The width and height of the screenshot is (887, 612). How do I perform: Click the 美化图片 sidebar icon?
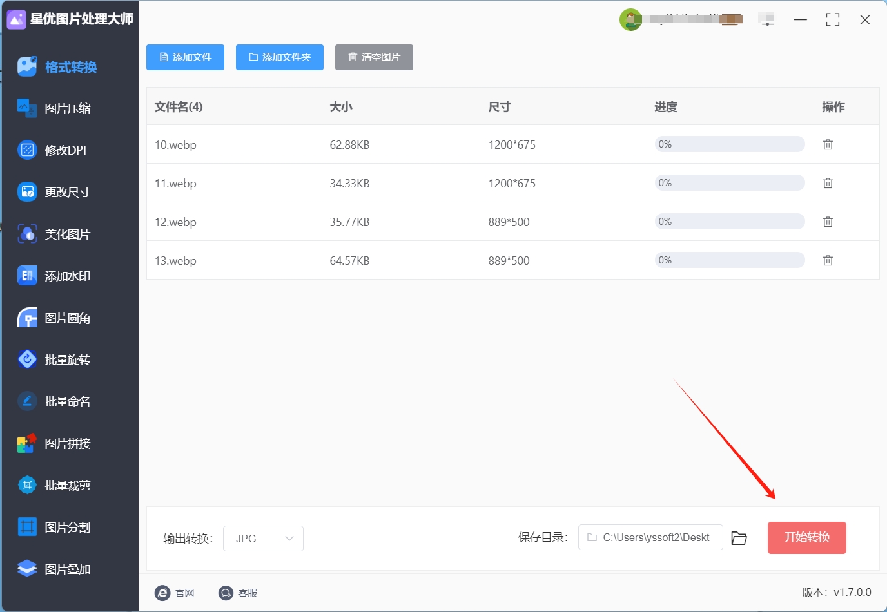click(27, 234)
